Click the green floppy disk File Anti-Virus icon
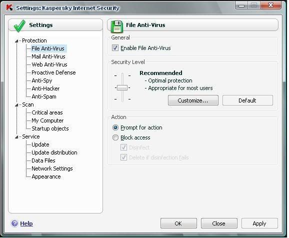This screenshot has width=289, height=238. click(x=117, y=26)
